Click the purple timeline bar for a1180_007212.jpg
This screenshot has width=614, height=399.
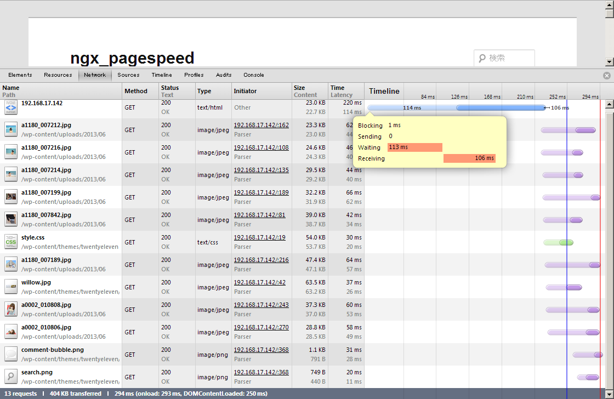click(x=568, y=130)
